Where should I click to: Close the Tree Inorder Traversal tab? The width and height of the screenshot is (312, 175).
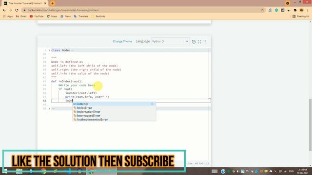(x=45, y=3)
